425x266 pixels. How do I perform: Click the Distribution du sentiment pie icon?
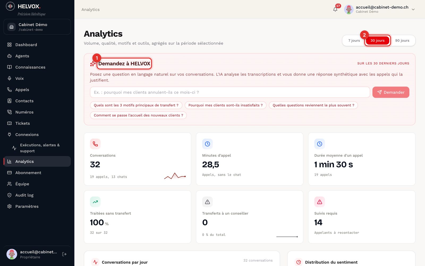[299, 262]
